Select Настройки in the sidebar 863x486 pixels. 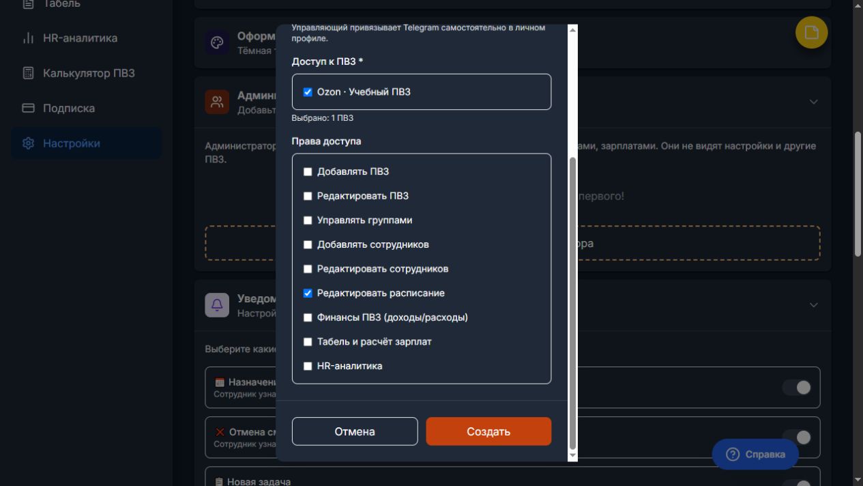pos(86,143)
